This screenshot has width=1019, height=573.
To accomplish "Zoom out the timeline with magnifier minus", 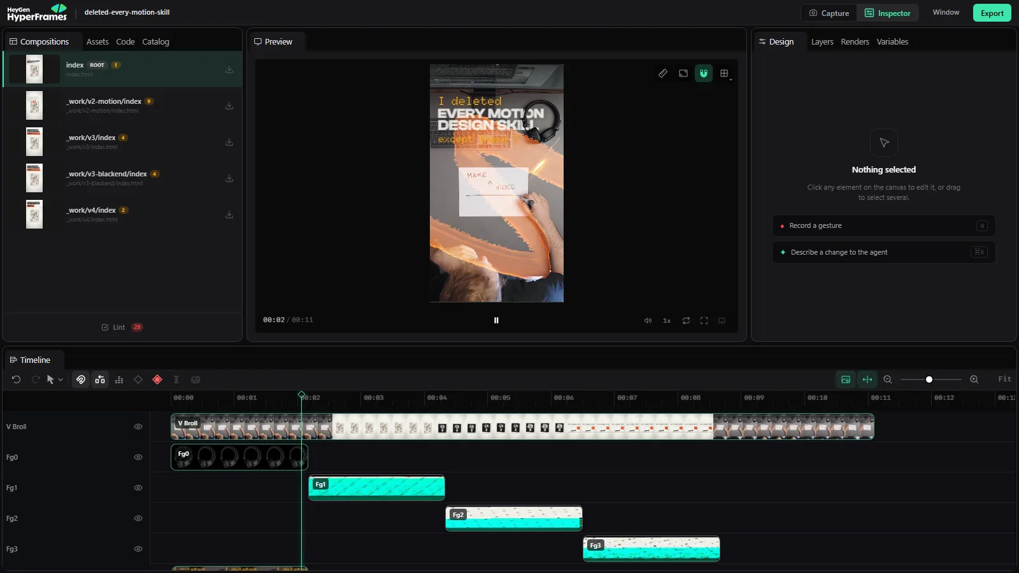I will [x=888, y=379].
